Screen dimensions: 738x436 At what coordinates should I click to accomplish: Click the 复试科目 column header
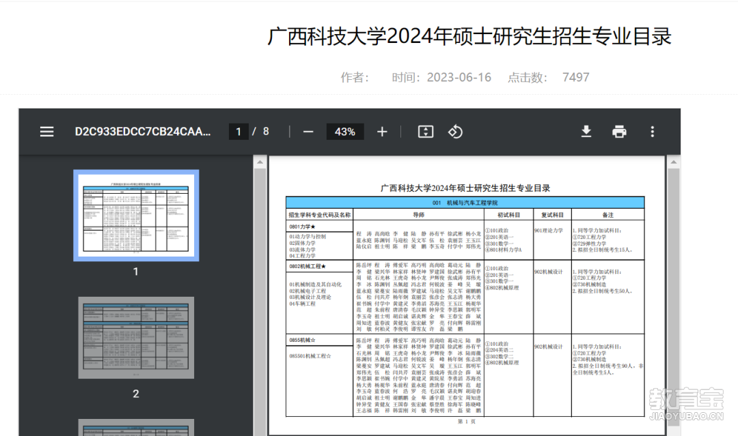pyautogui.click(x=552, y=215)
